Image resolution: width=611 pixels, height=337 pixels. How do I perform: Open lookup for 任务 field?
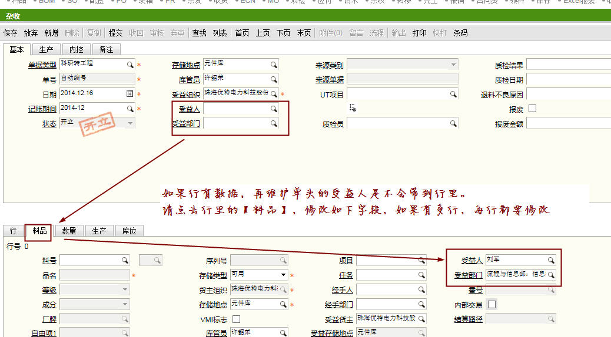tap(421, 275)
